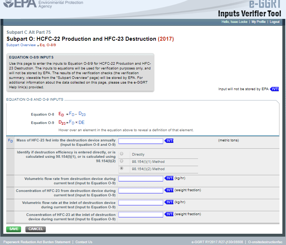
Task: Click the inlet volumetric flow rate input field
Action: click(x=141, y=202)
